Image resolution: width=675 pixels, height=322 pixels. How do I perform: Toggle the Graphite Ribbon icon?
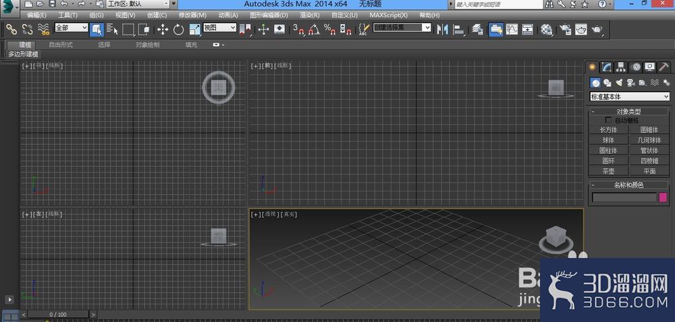496,29
